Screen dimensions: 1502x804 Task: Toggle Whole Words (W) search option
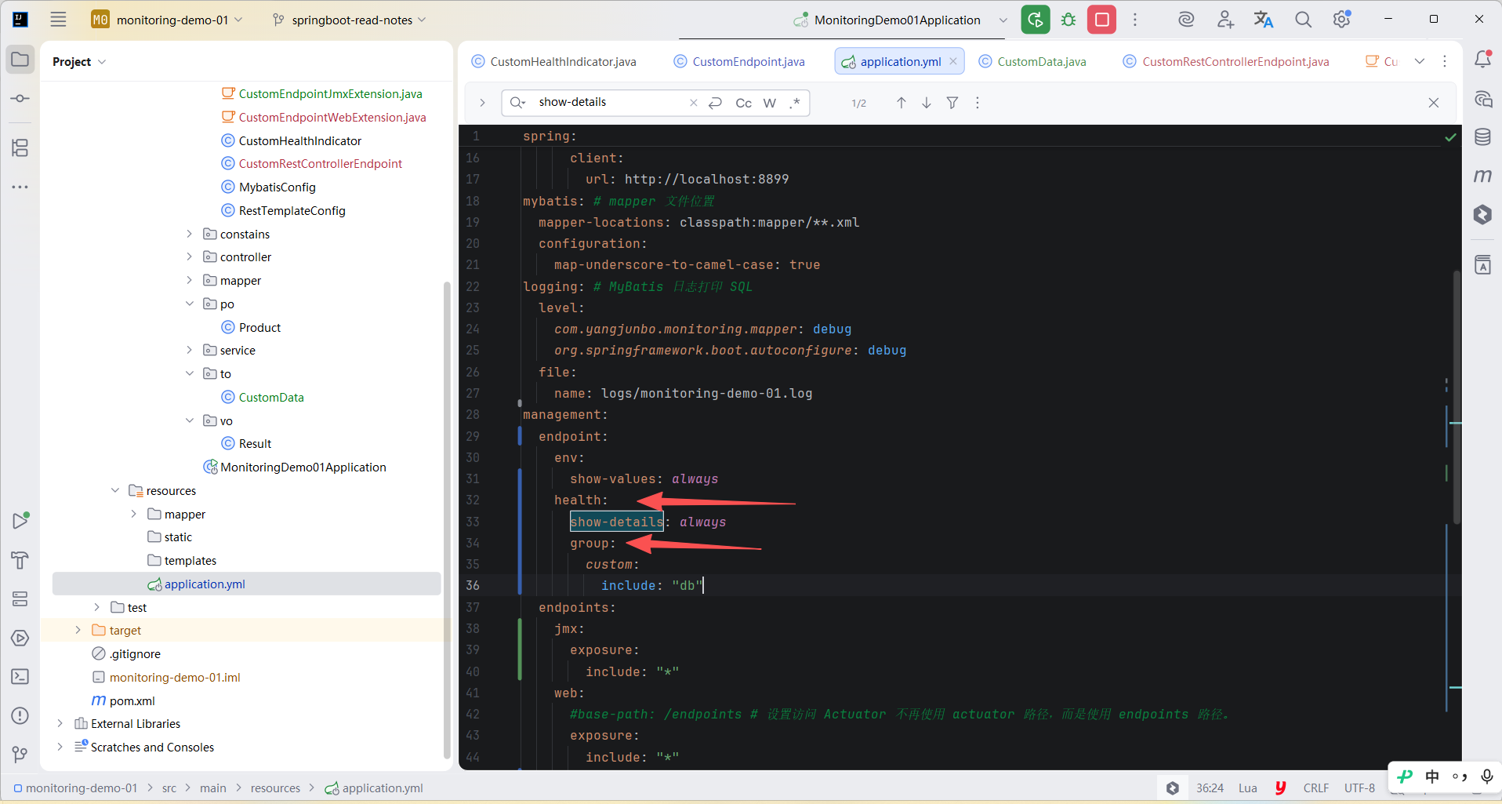pos(770,103)
